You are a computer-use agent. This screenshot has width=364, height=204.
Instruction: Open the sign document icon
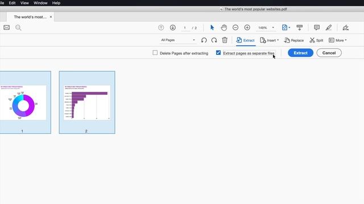345,28
